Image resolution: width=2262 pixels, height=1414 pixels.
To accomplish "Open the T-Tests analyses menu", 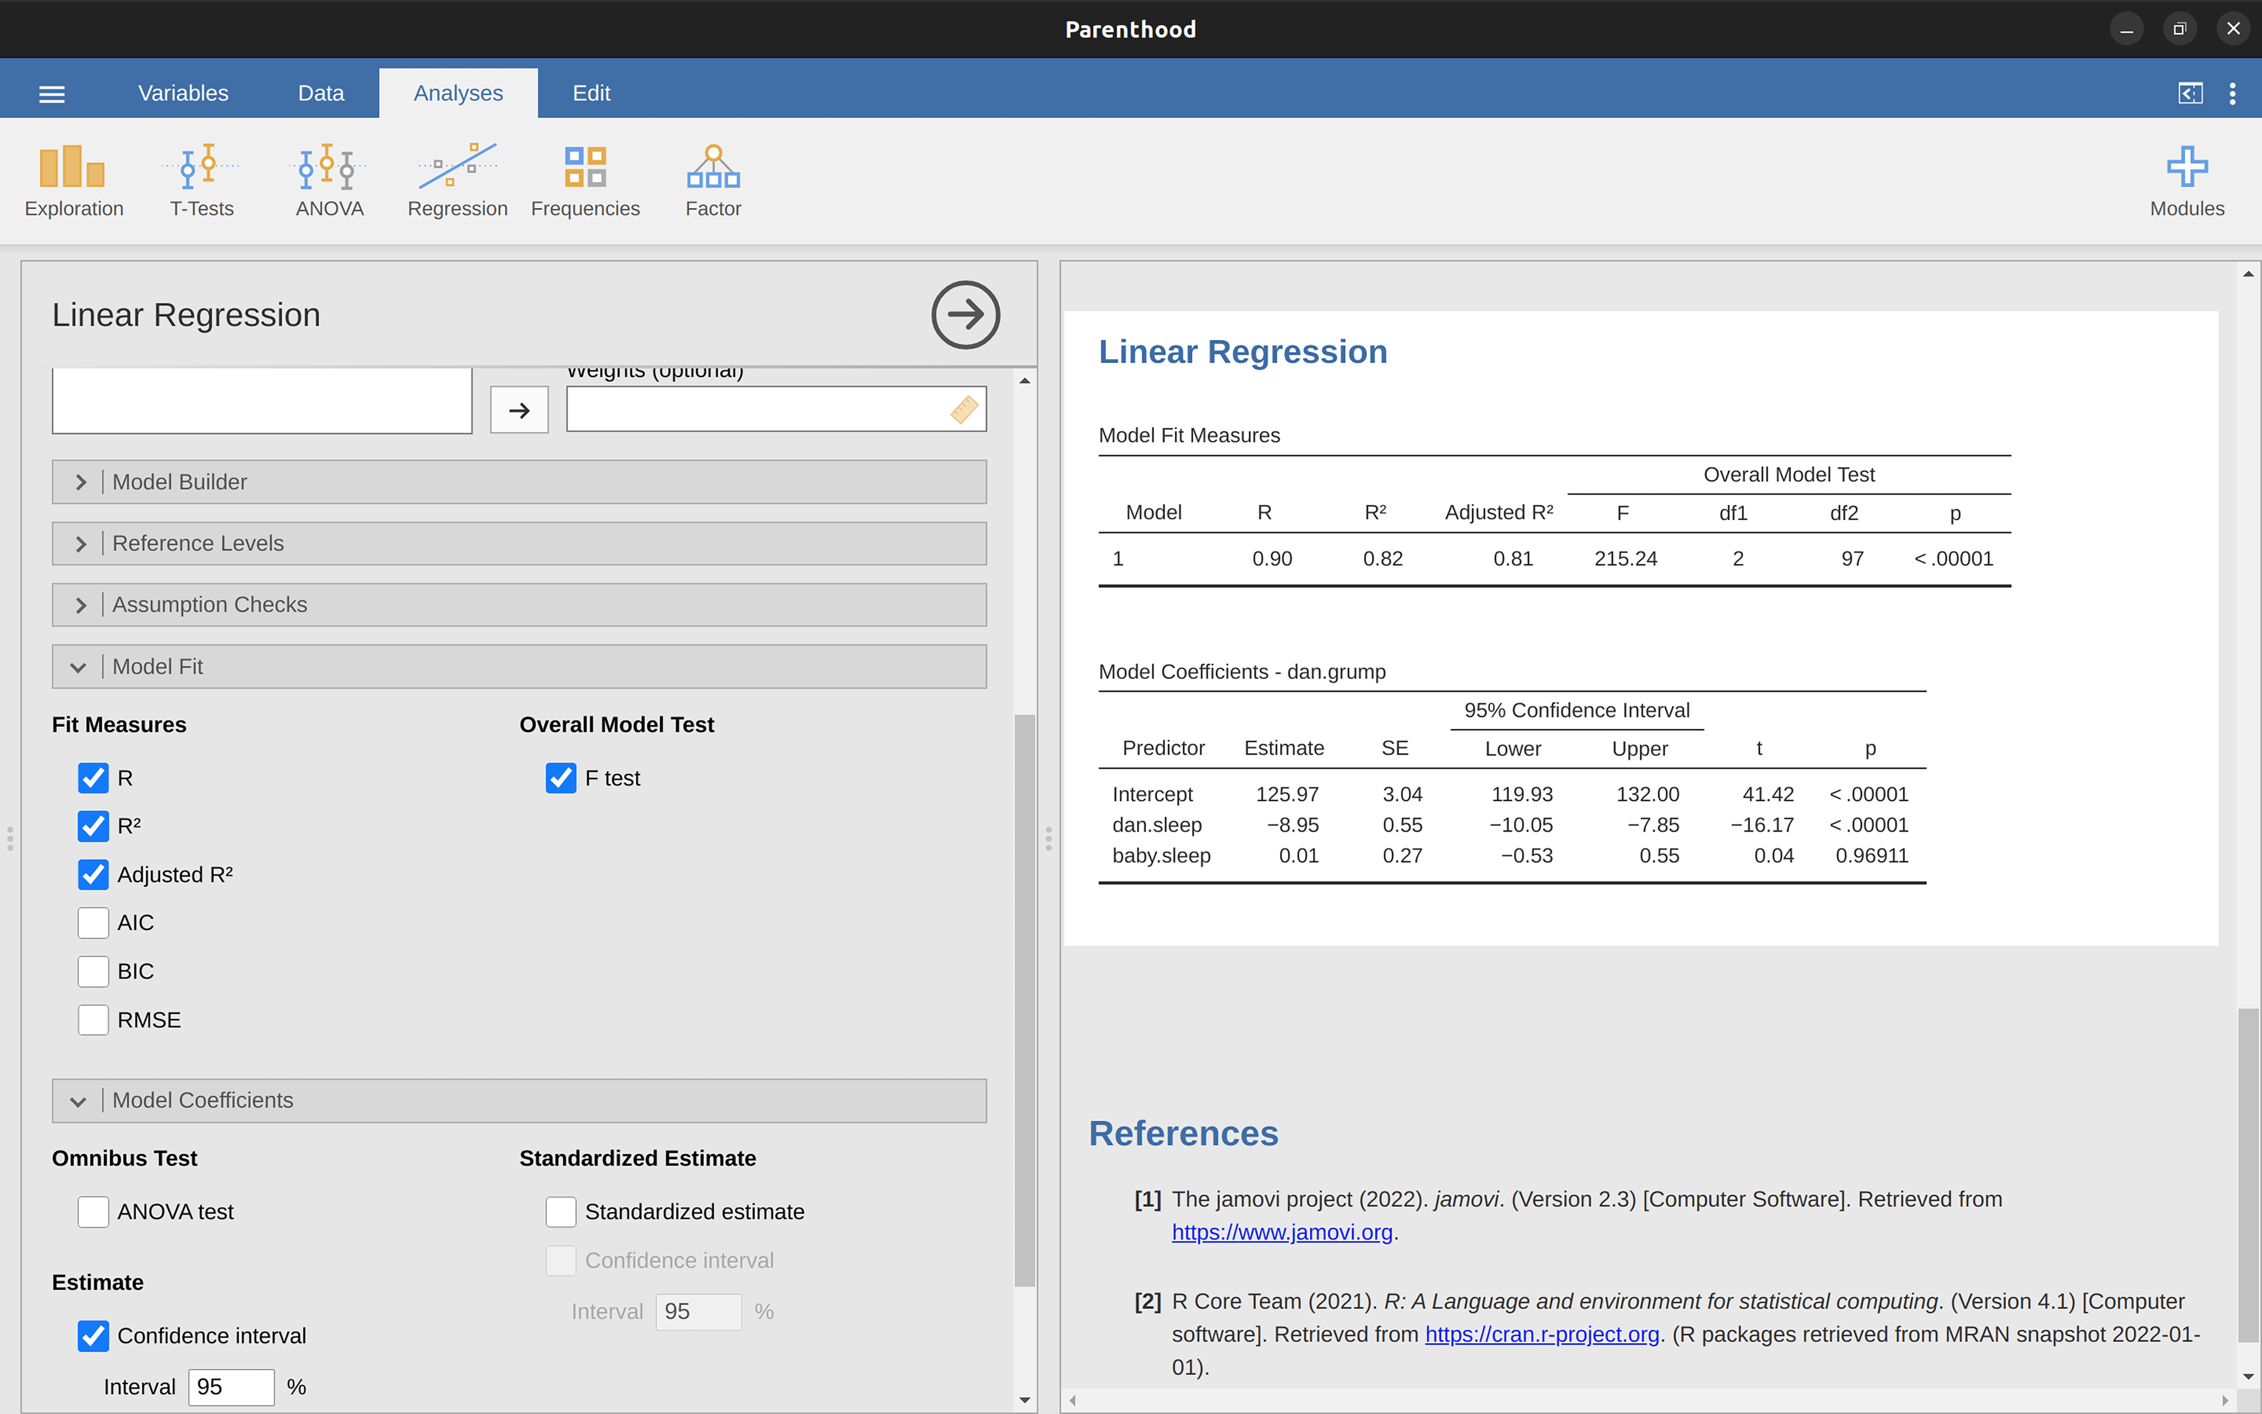I will (202, 181).
